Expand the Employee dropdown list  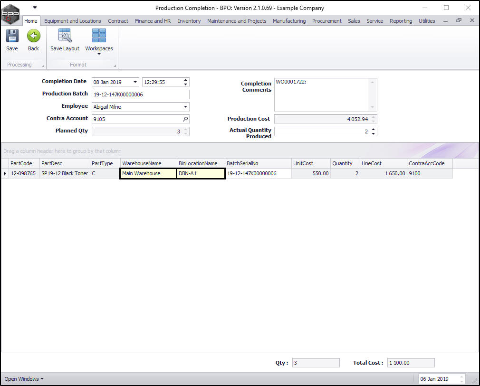pos(185,107)
